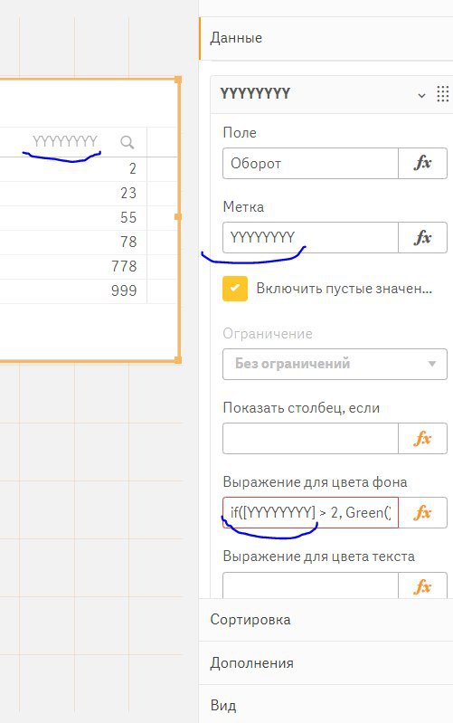This screenshot has height=723, width=453.
Task: Open the Без ограничений dropdown
Action: click(335, 365)
